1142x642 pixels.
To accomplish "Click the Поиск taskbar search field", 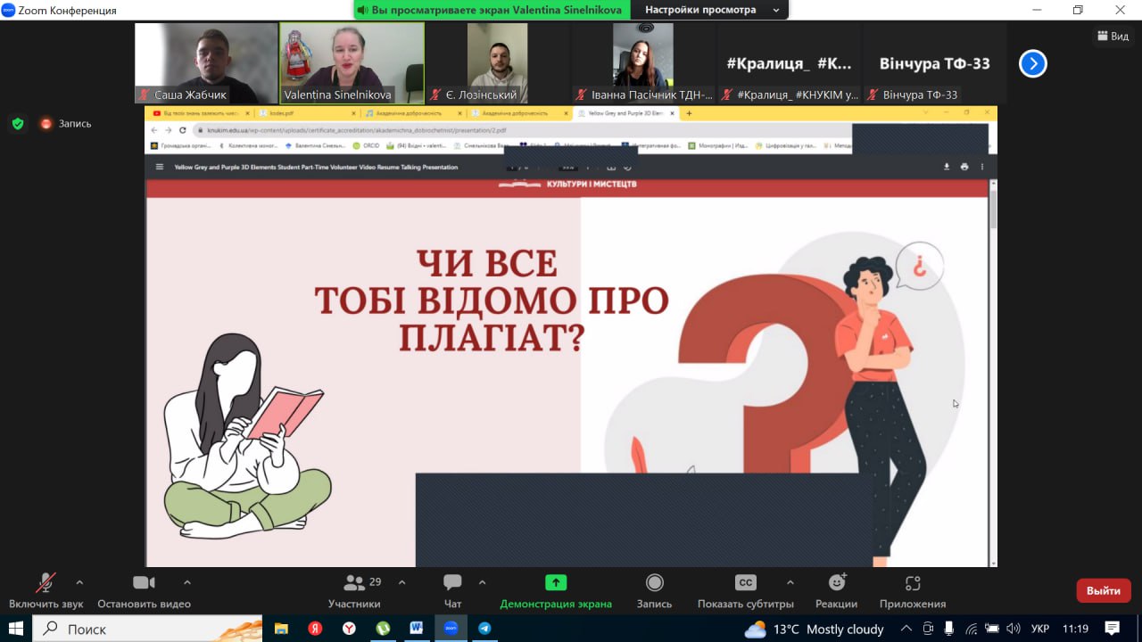I will tap(147, 629).
